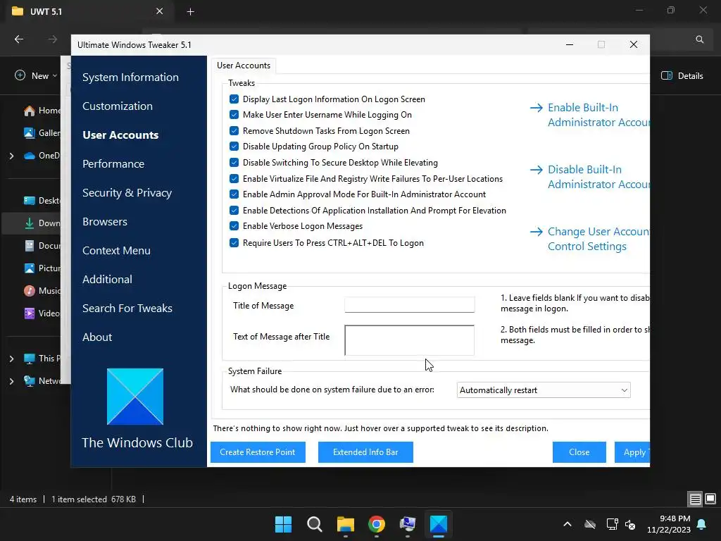Open Security & Privacy section
The width and height of the screenshot is (721, 541).
[x=127, y=193]
